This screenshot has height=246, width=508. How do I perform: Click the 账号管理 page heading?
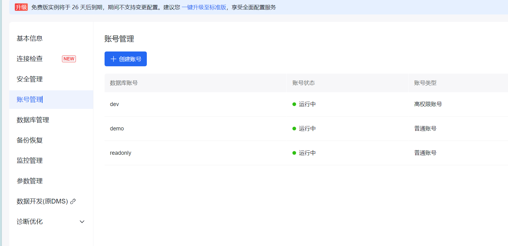[x=119, y=39]
